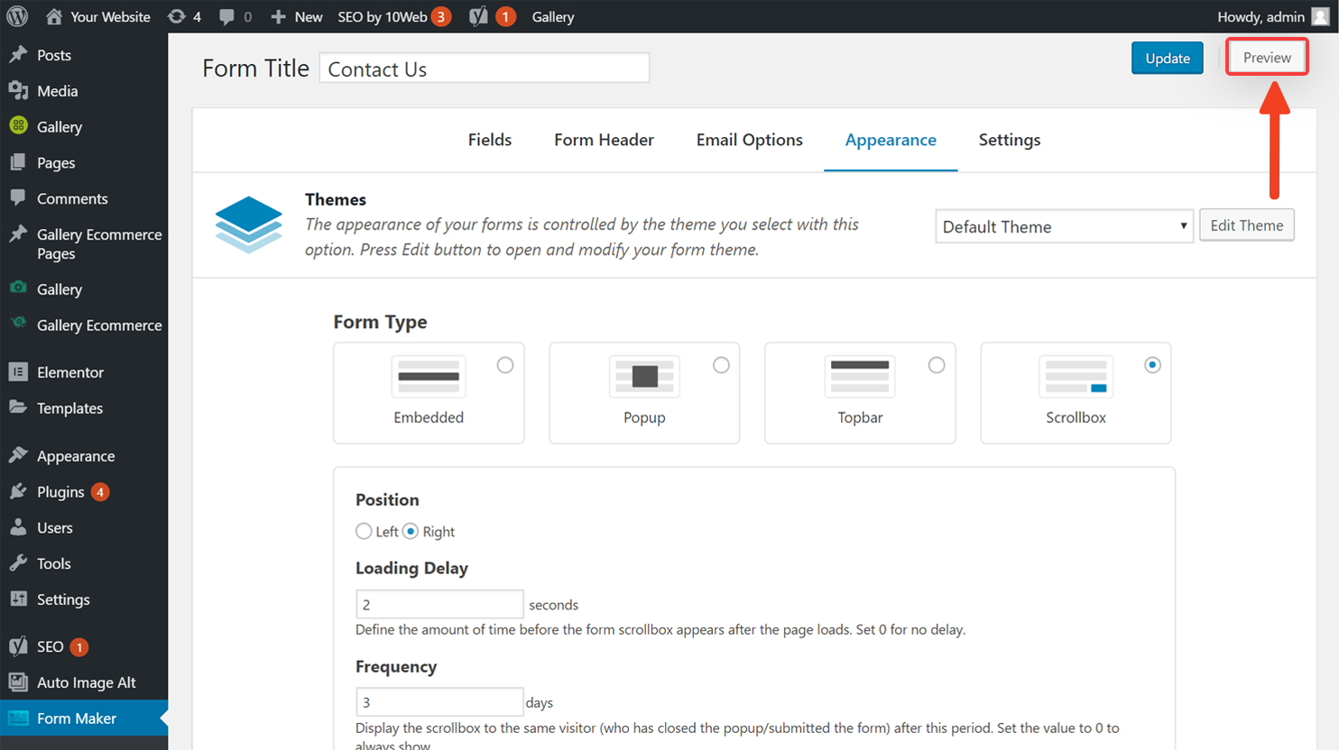Click the Scrollbox form type thumbnail
The image size is (1339, 750).
[x=1076, y=377]
